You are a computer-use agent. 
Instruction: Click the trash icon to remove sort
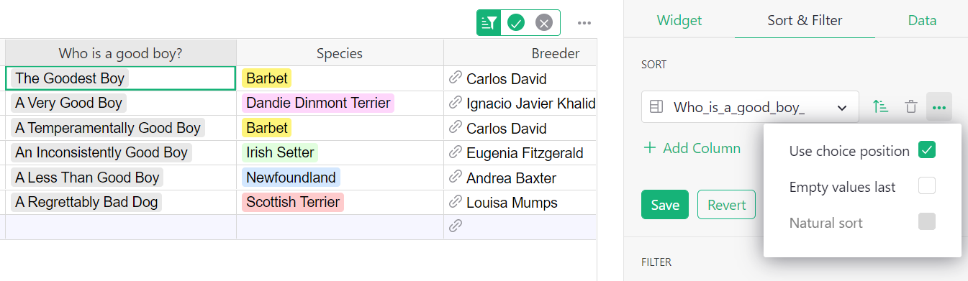pyautogui.click(x=911, y=107)
